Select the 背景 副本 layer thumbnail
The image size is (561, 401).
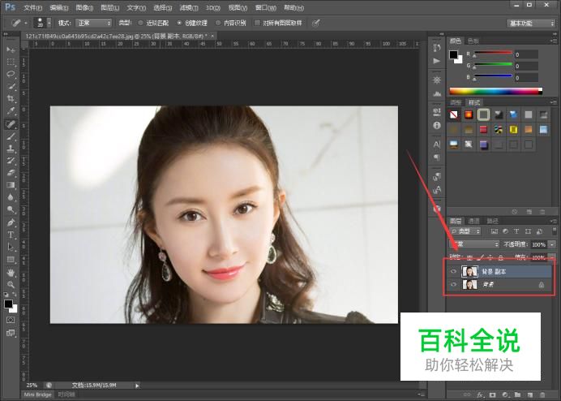tap(469, 271)
